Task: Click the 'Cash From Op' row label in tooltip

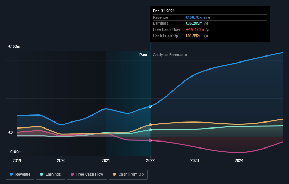Action: (166, 36)
